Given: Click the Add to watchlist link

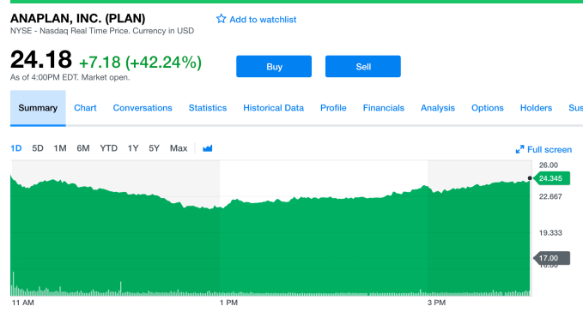Looking at the screenshot, I should (x=263, y=20).
